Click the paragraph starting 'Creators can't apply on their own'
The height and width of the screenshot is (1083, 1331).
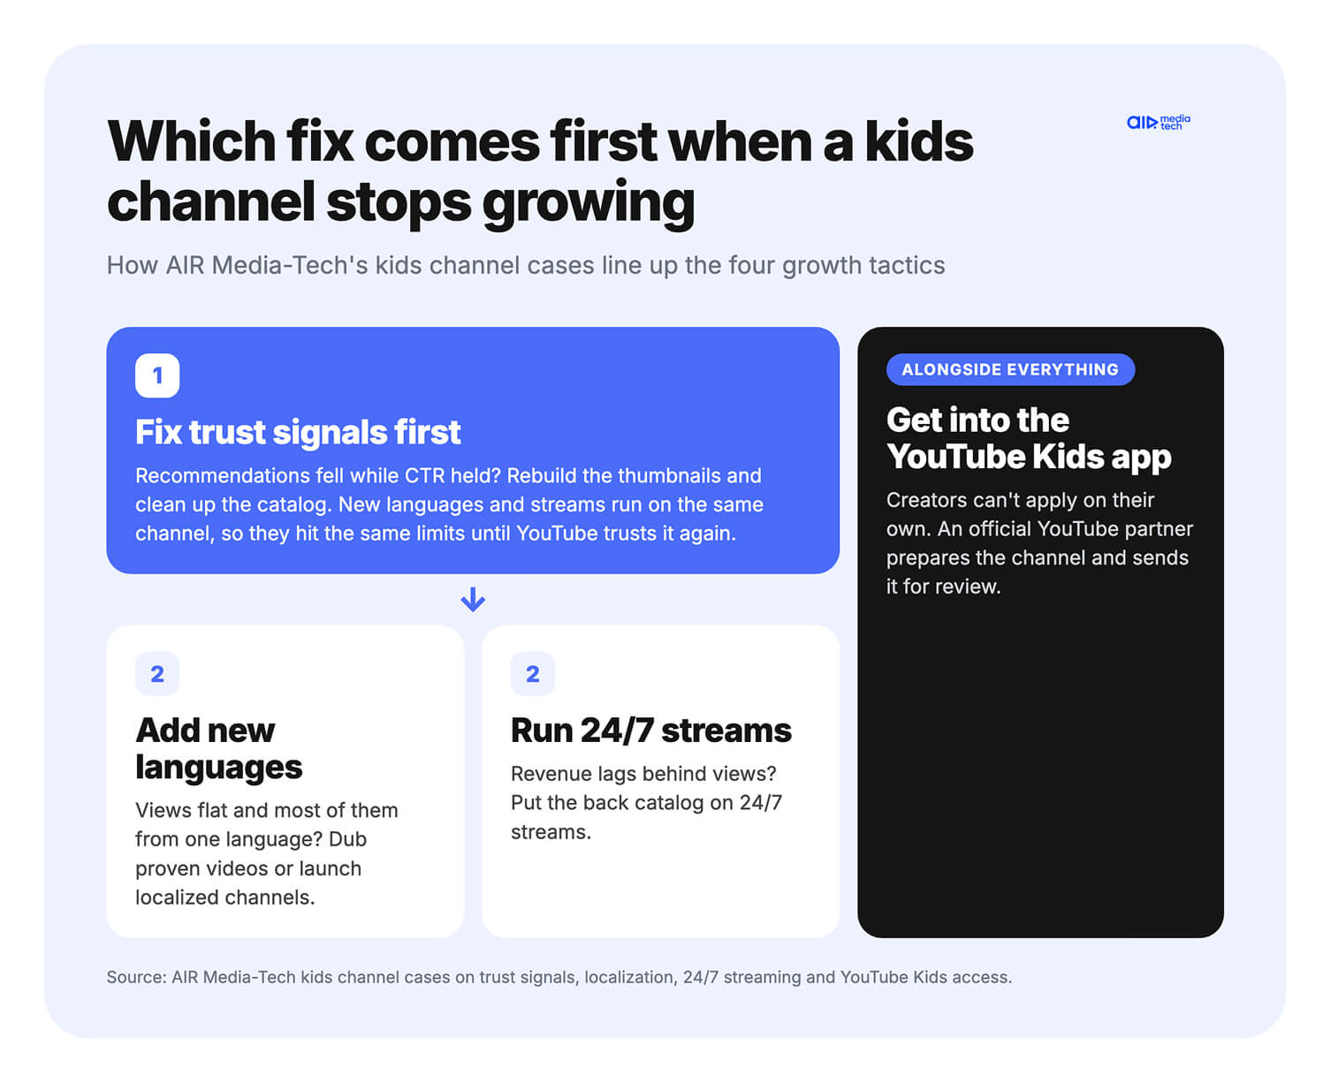click(1039, 542)
